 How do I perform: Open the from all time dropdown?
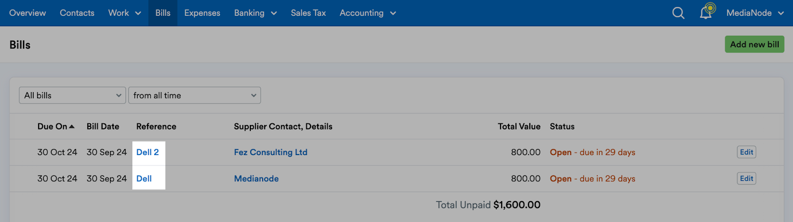[x=194, y=95]
